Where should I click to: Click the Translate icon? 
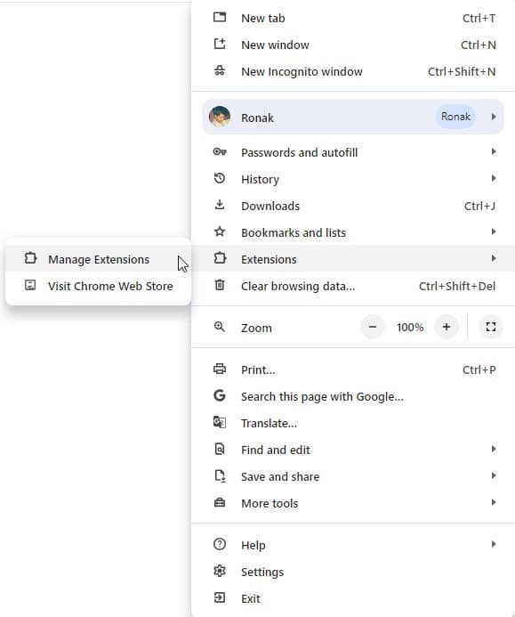point(220,422)
